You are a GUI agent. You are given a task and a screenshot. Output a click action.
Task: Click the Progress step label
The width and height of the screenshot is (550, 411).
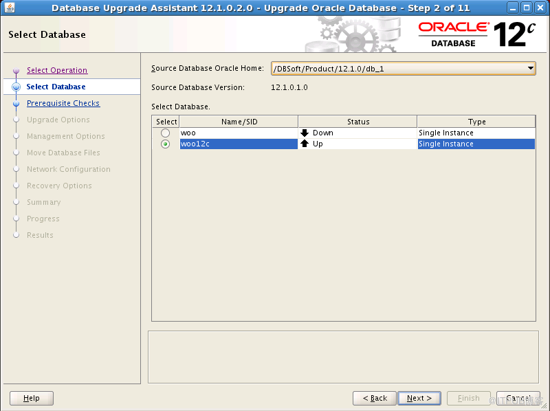pyautogui.click(x=43, y=219)
